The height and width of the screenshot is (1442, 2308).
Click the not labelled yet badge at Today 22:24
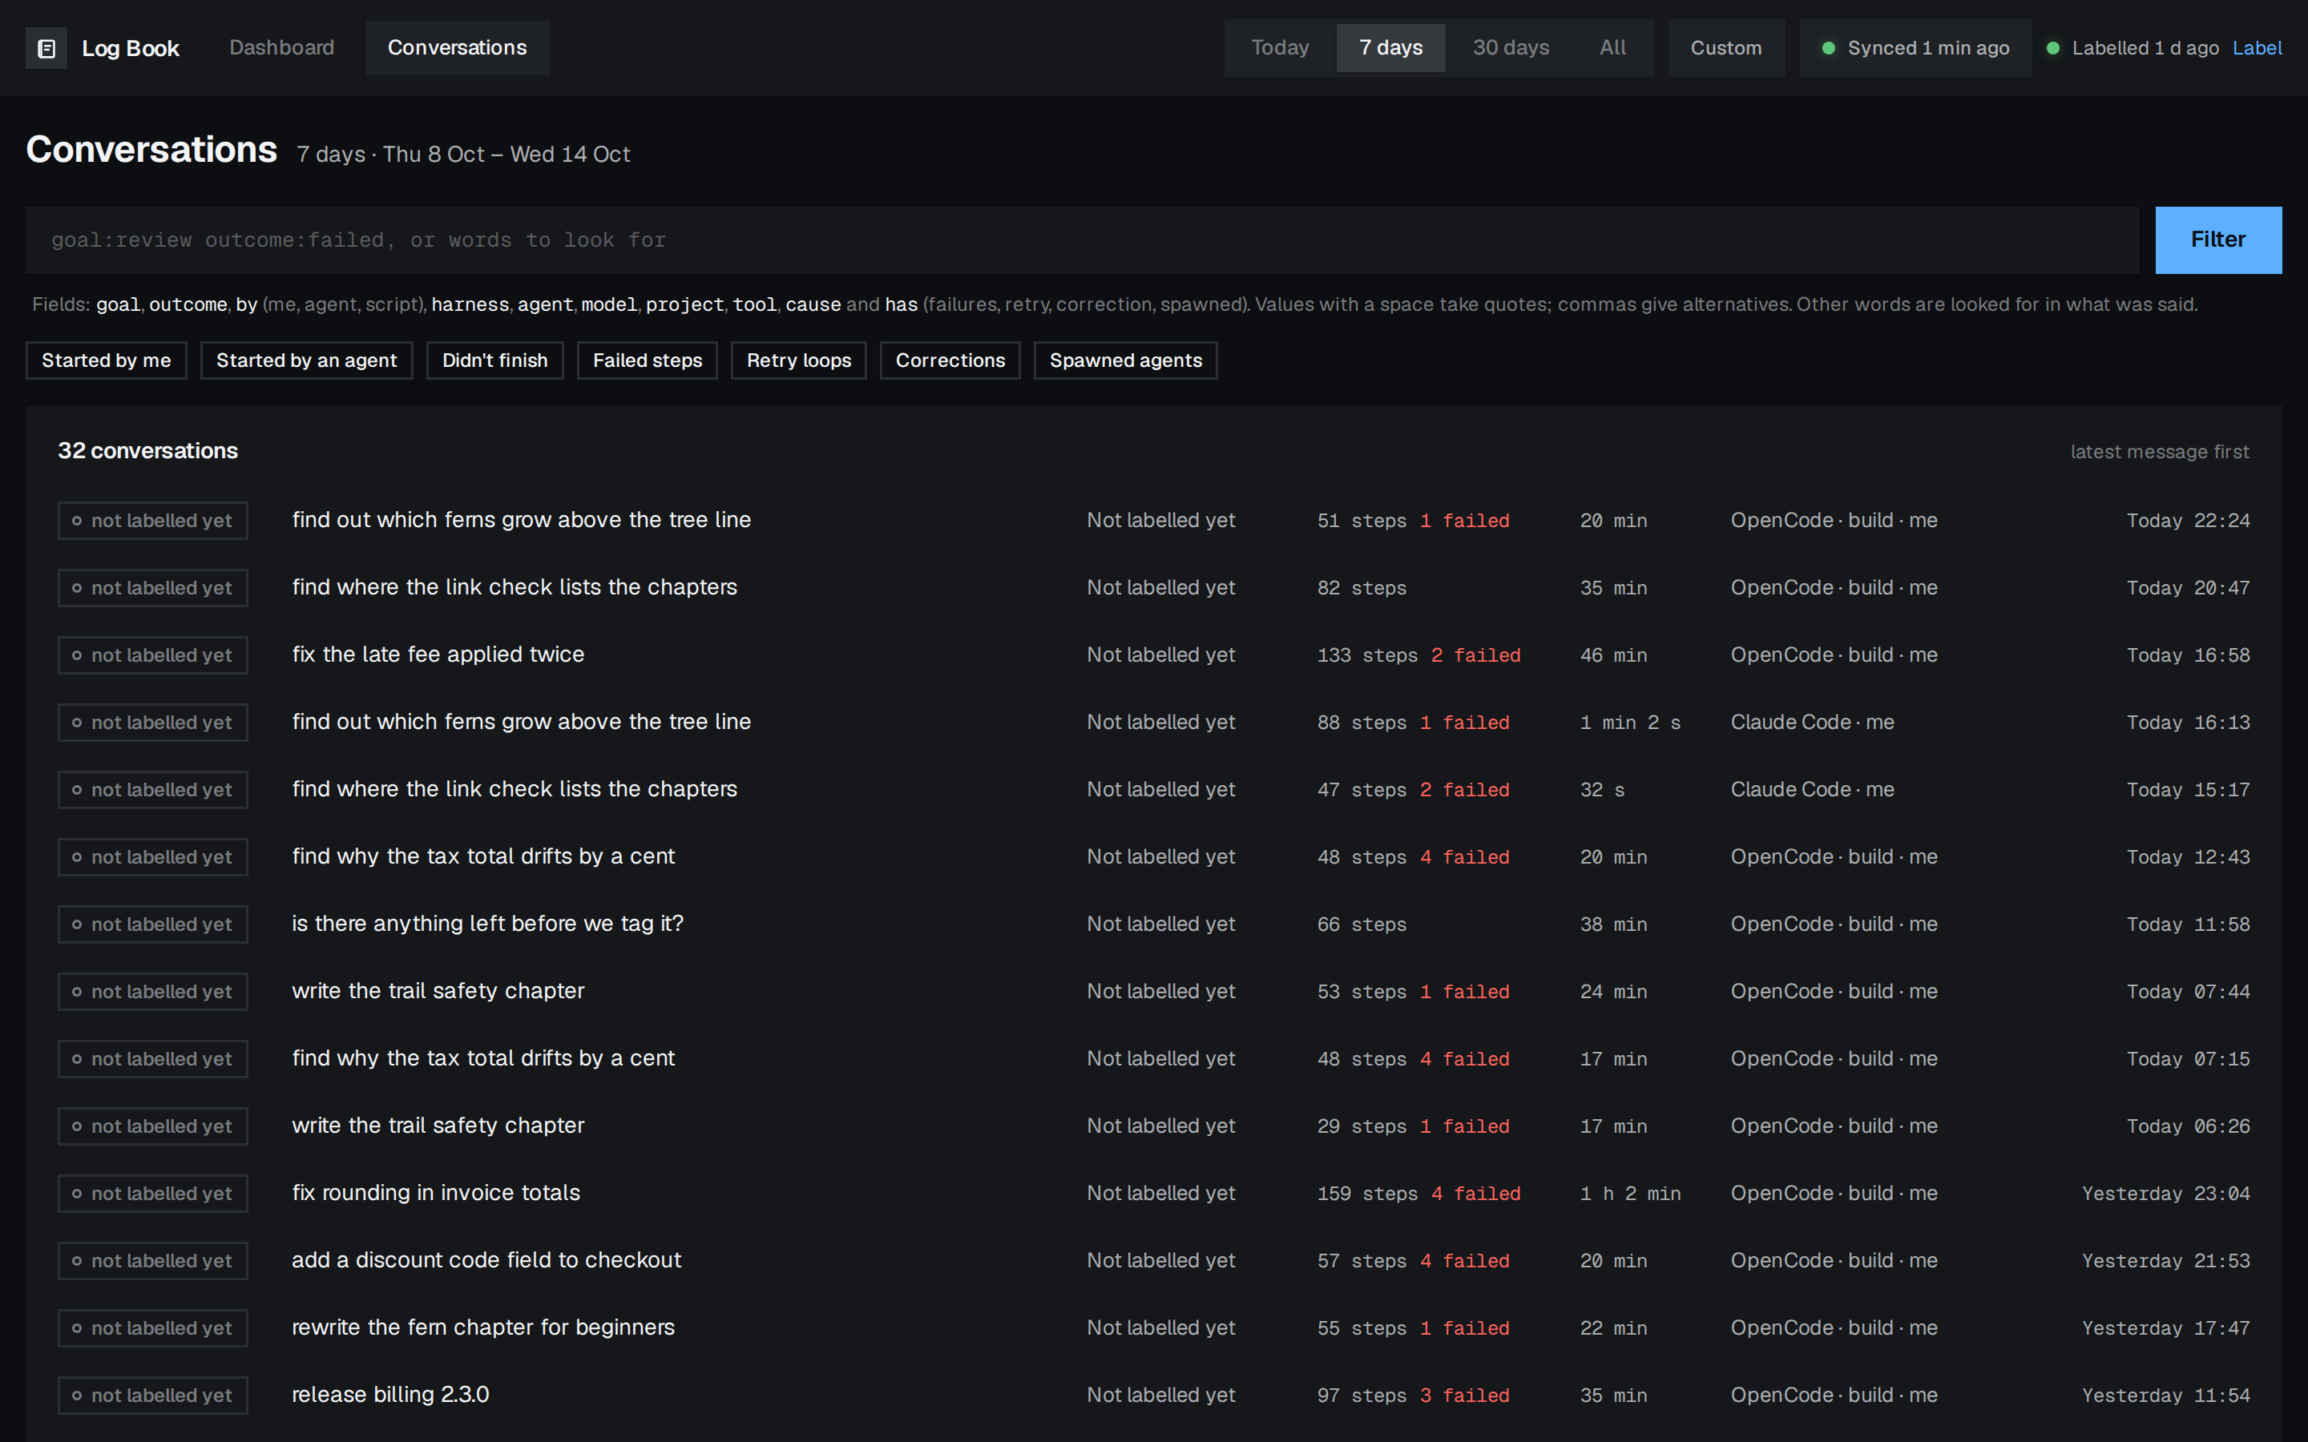[152, 521]
